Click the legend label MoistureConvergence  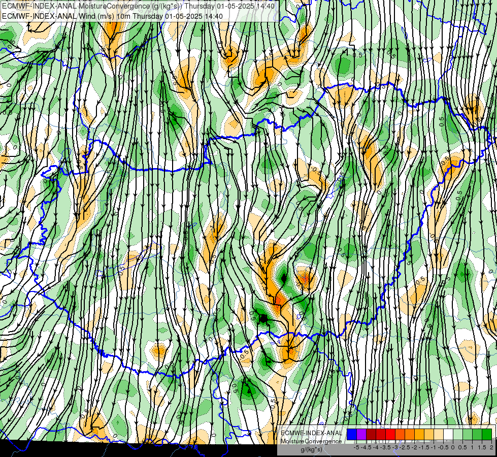pos(311,441)
